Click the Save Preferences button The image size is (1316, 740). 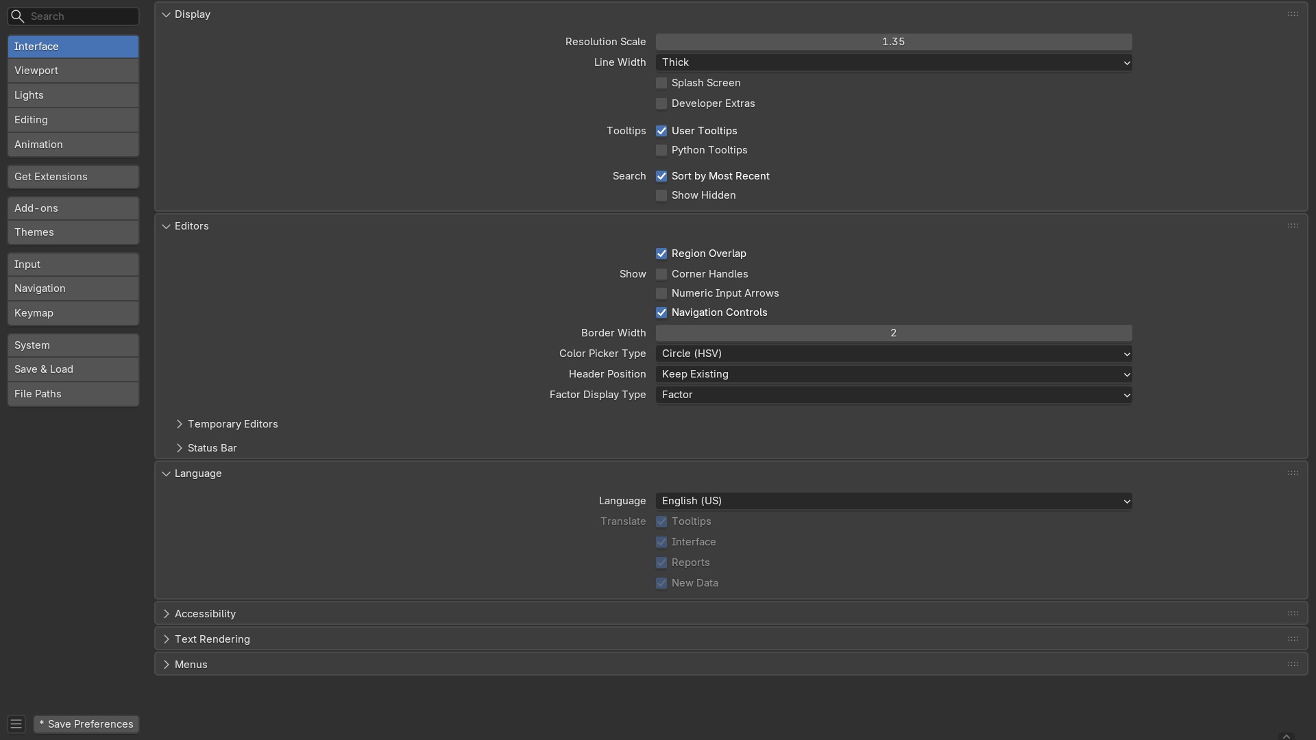click(x=86, y=724)
